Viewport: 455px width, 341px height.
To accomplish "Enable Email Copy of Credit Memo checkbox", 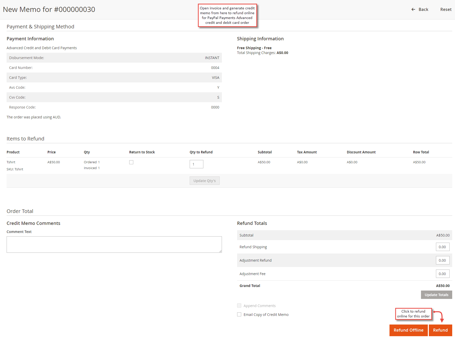I will 239,314.
